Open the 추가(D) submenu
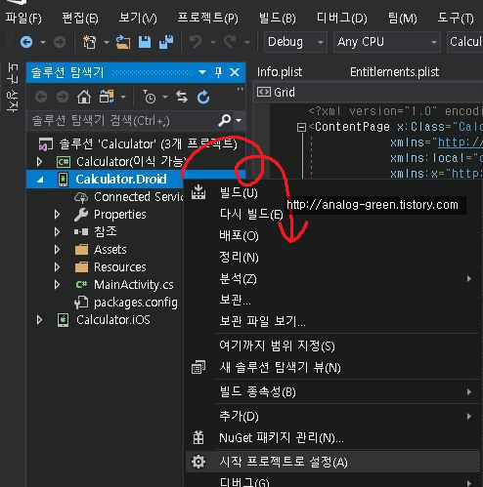This screenshot has height=487, width=483. 332,416
